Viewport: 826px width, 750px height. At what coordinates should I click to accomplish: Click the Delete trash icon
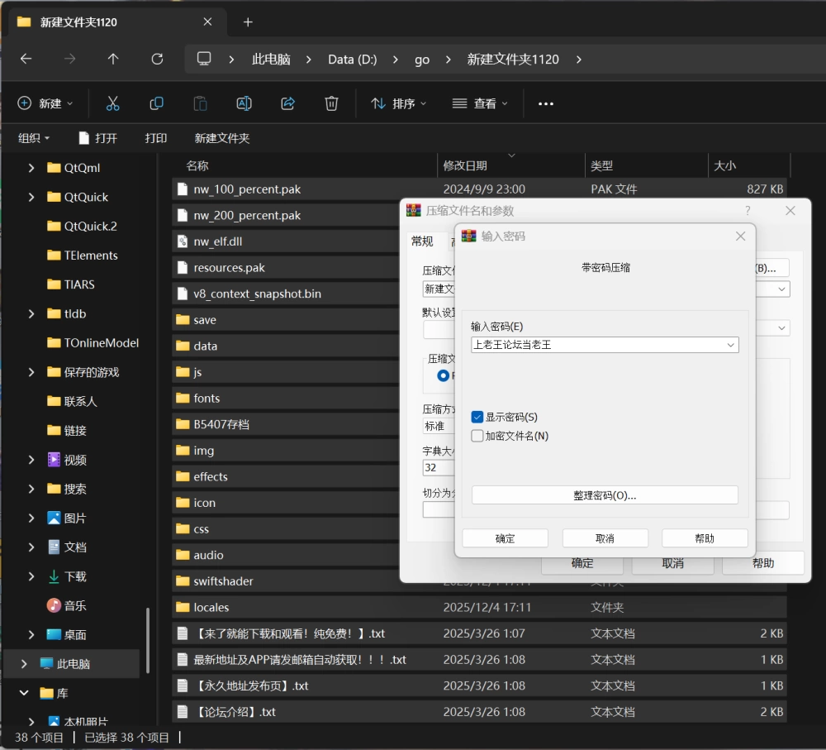click(x=331, y=103)
